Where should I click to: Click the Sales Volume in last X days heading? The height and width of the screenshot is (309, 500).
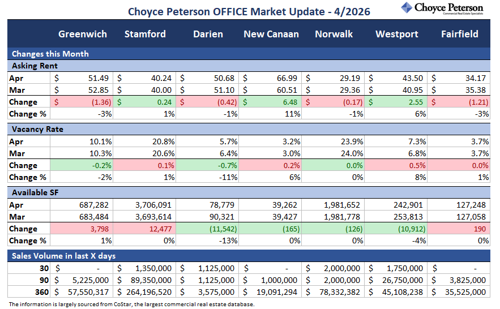pos(63,256)
